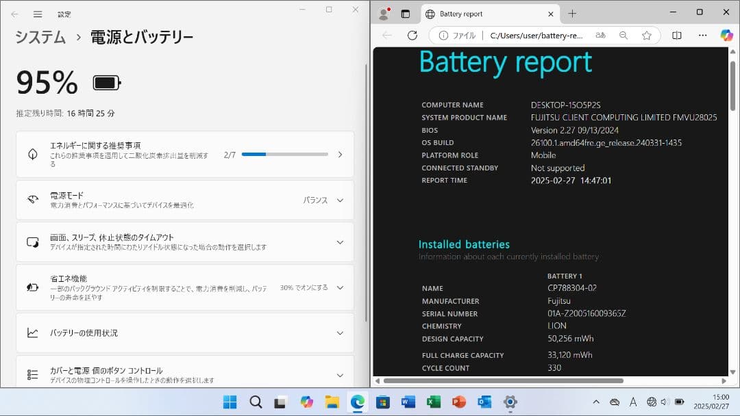Expand hidden icons in the system tray

click(x=595, y=402)
